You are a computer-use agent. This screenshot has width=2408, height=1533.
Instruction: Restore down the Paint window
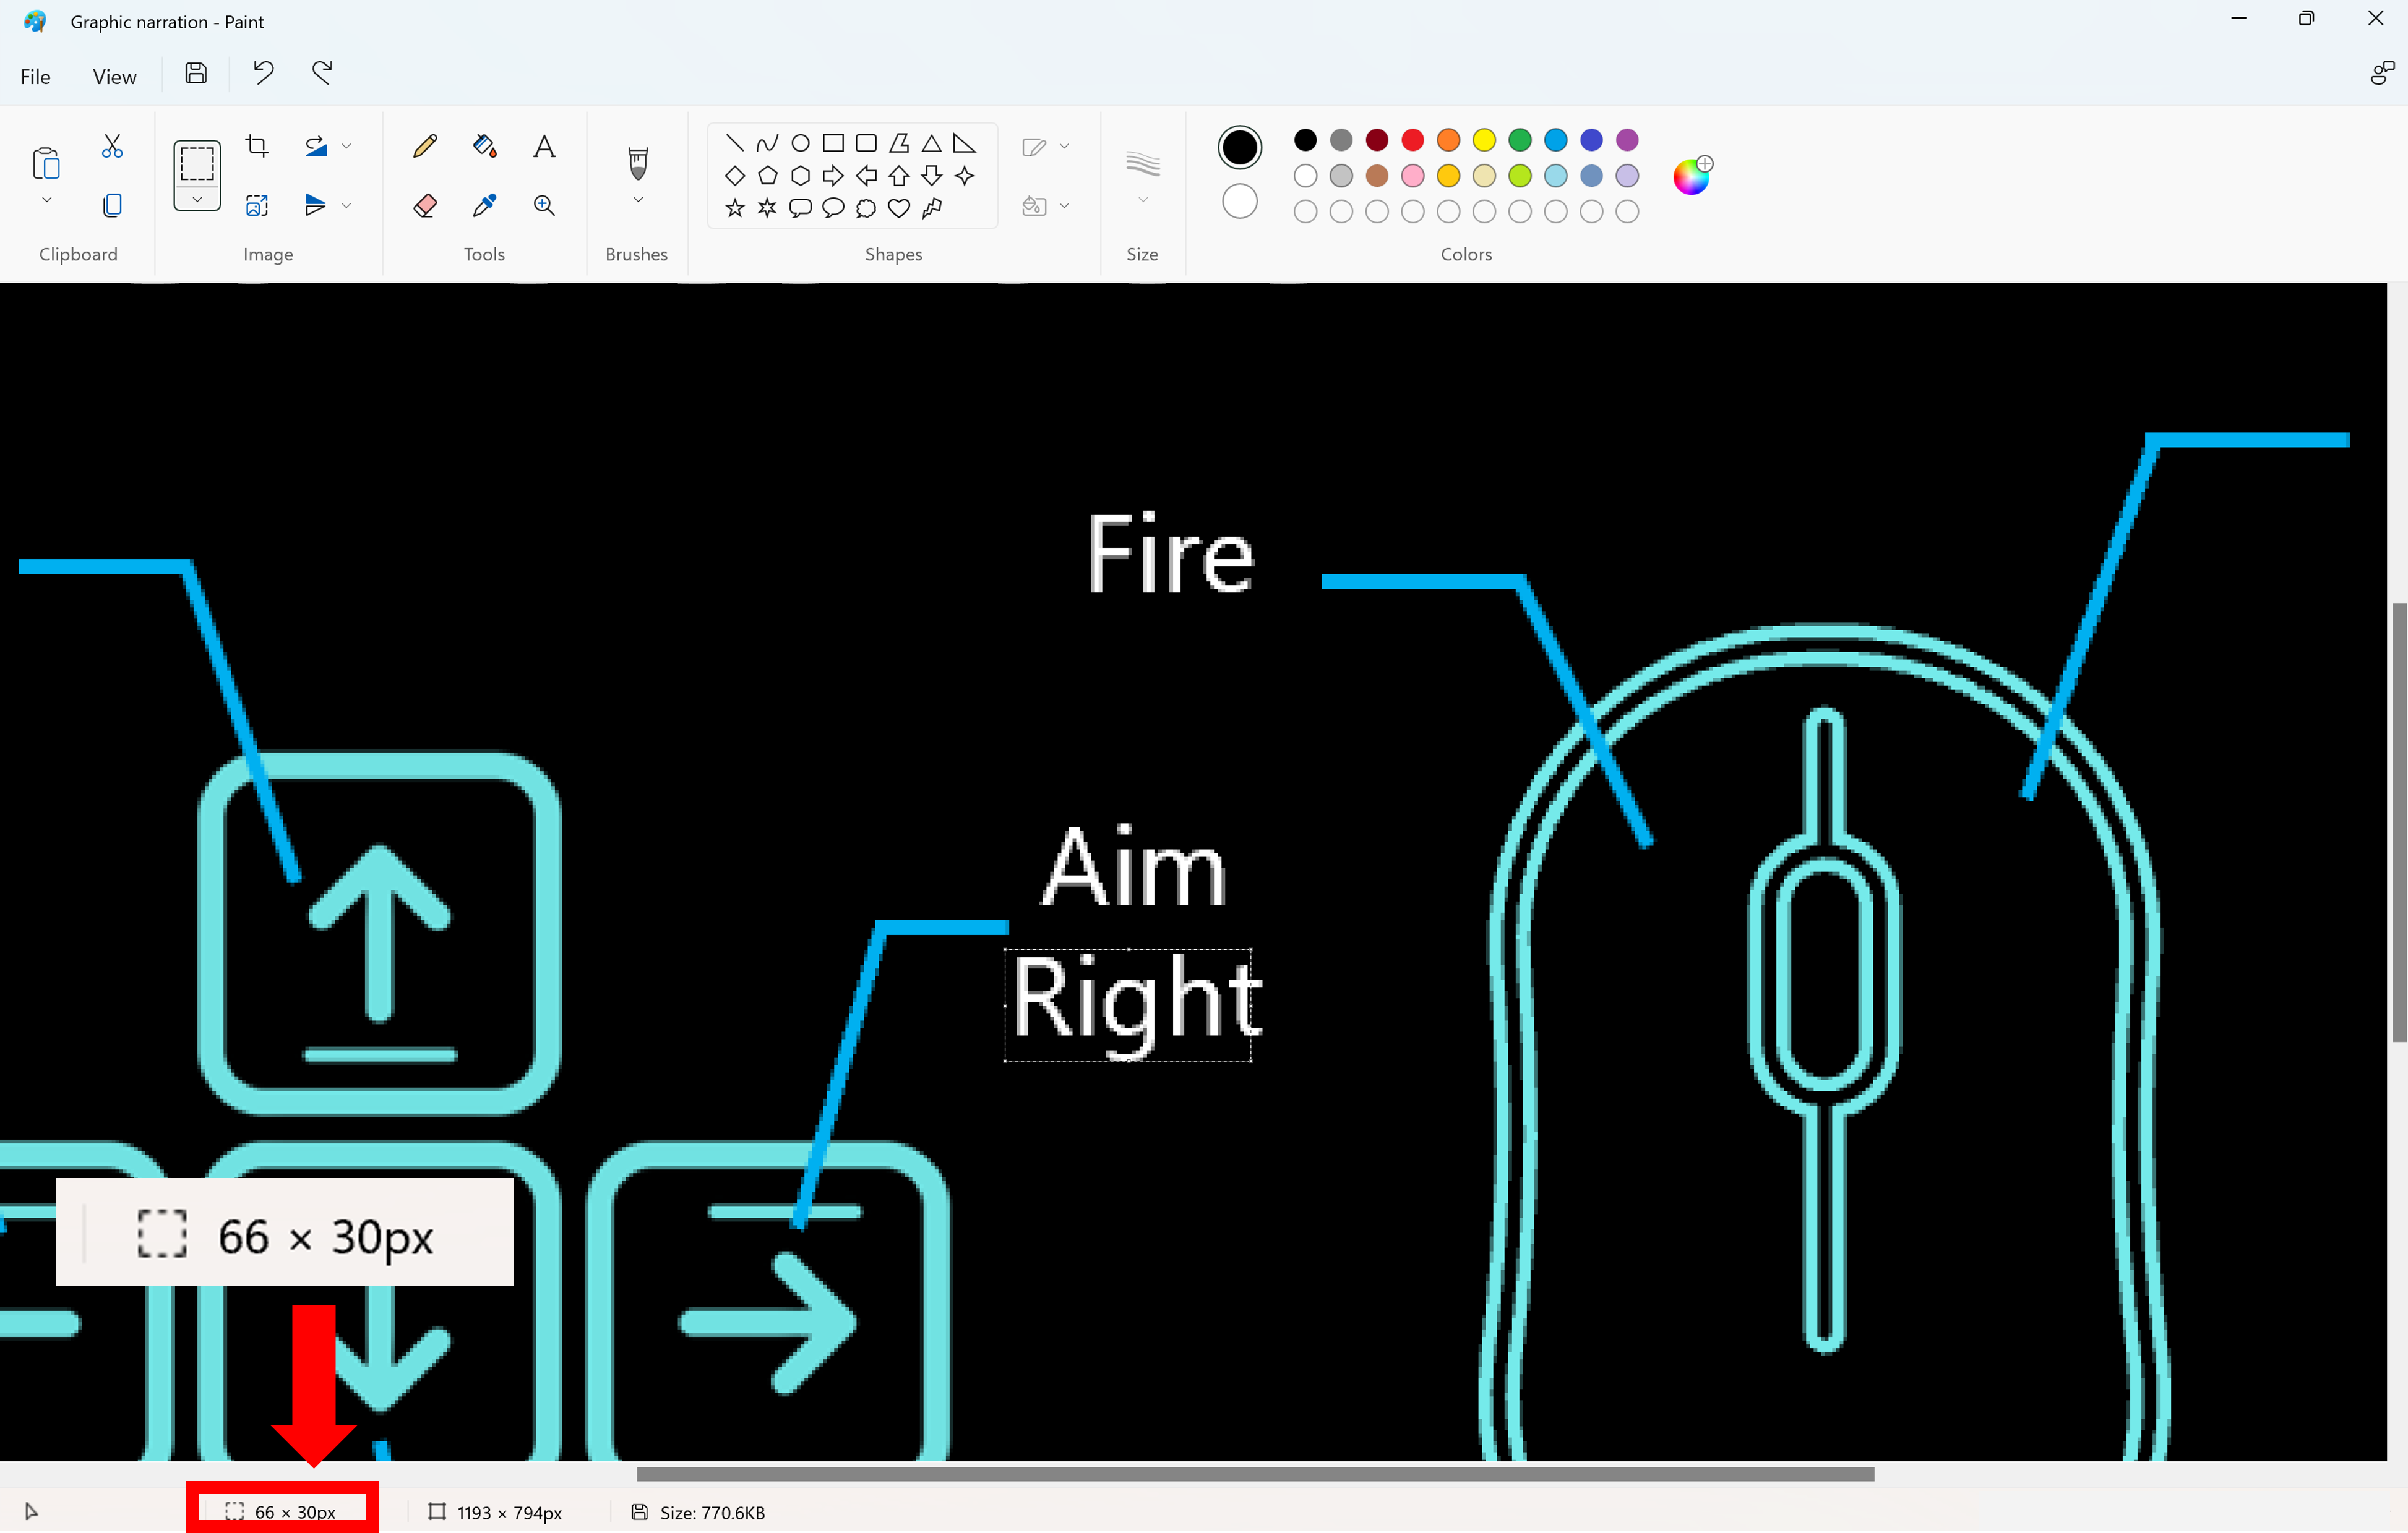[x=2306, y=19]
